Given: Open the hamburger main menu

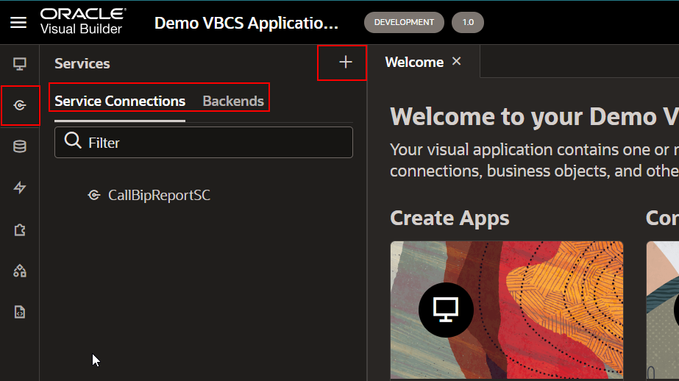Looking at the screenshot, I should point(18,23).
